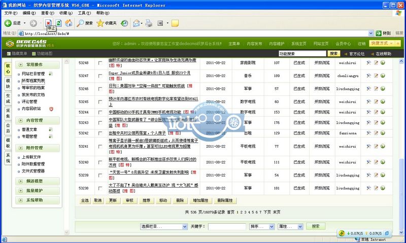Click the first action icon for row 53241
This screenshot has width=406, height=243.
(369, 146)
